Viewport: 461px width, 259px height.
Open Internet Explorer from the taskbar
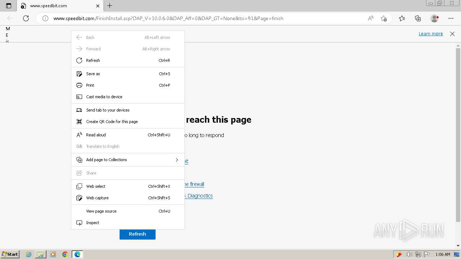coord(29,254)
